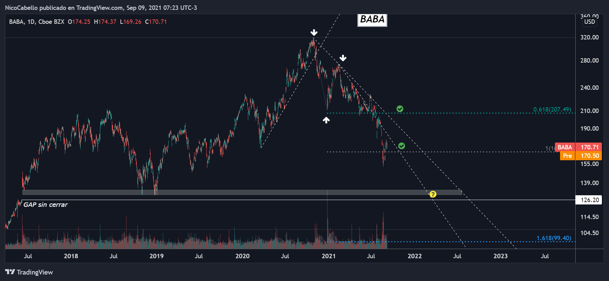Image resolution: width=609 pixels, height=281 pixels.
Task: Click the USD currency label
Action: (x=590, y=22)
